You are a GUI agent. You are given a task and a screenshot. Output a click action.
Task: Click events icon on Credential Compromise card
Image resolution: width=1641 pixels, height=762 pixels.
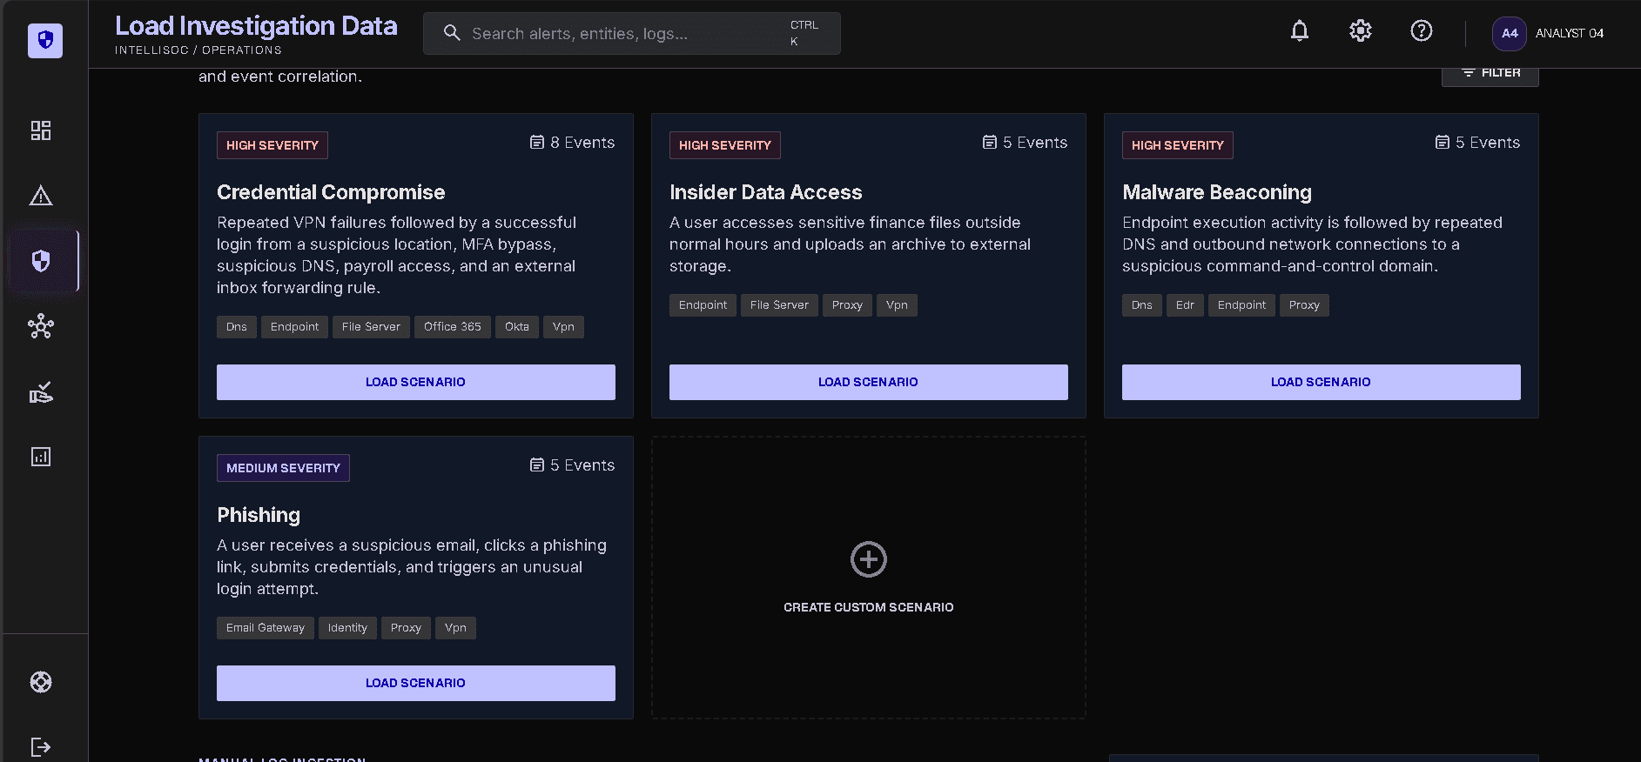(x=537, y=142)
